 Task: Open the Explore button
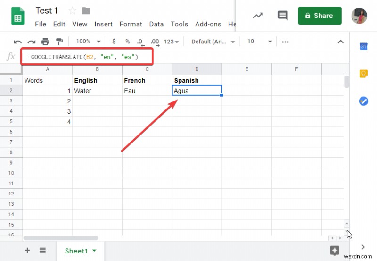[x=335, y=251]
